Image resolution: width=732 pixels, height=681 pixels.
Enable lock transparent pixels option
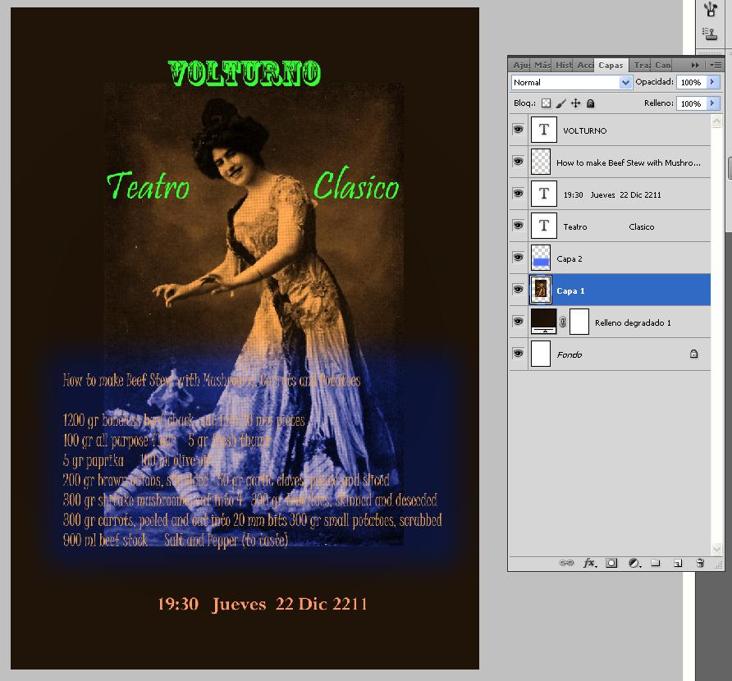pyautogui.click(x=547, y=103)
